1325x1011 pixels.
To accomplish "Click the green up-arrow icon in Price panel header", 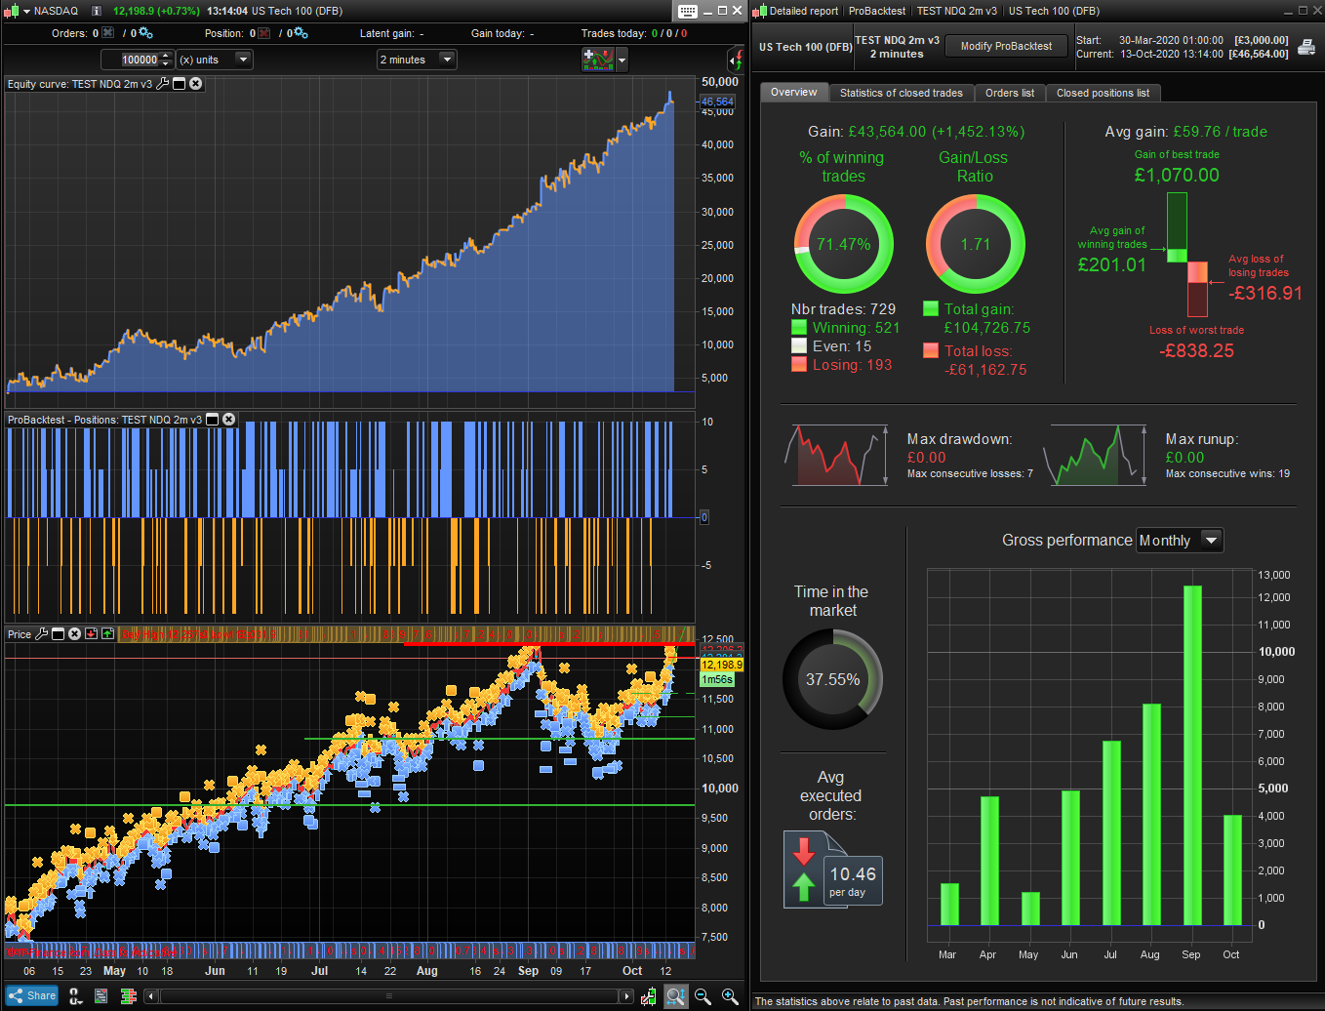I will tap(107, 634).
